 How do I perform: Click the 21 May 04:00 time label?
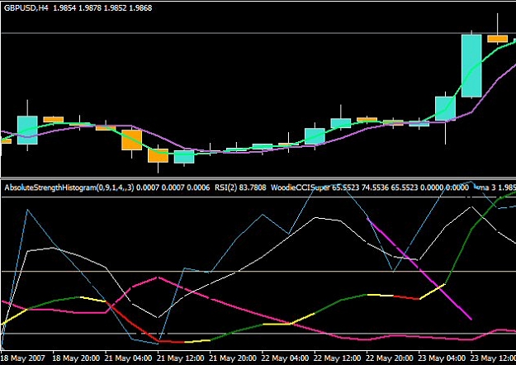pos(129,358)
